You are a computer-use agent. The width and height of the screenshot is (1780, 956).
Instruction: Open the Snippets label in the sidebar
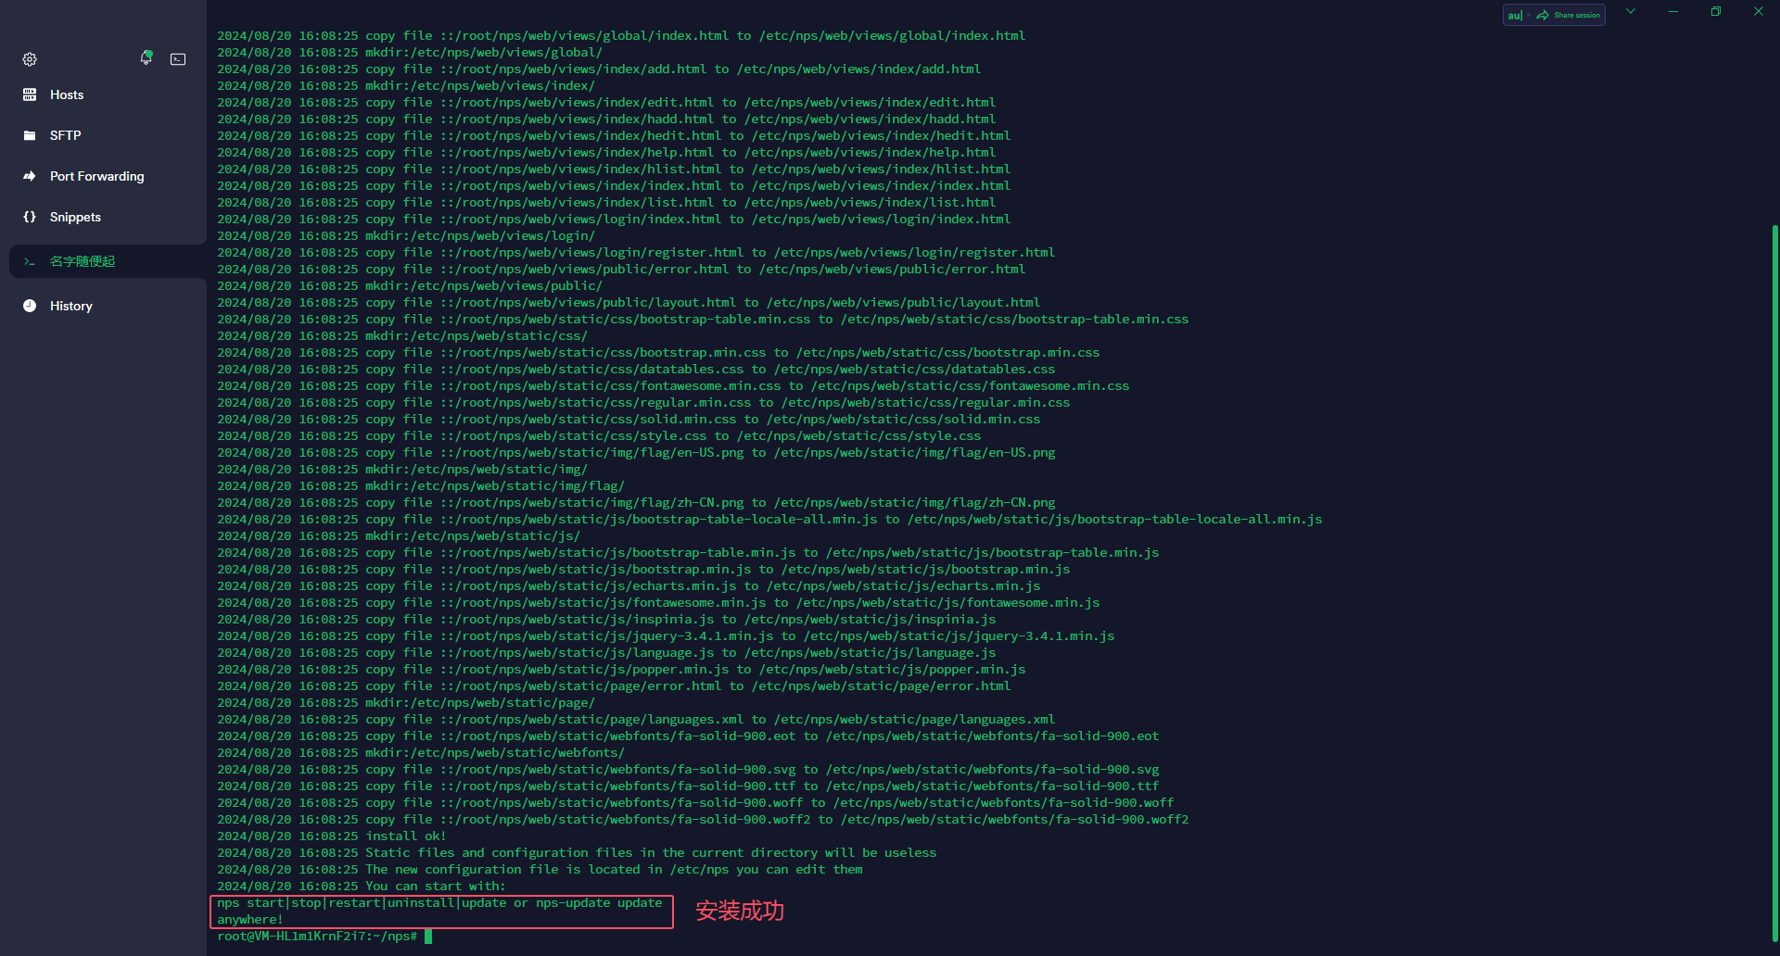(75, 217)
